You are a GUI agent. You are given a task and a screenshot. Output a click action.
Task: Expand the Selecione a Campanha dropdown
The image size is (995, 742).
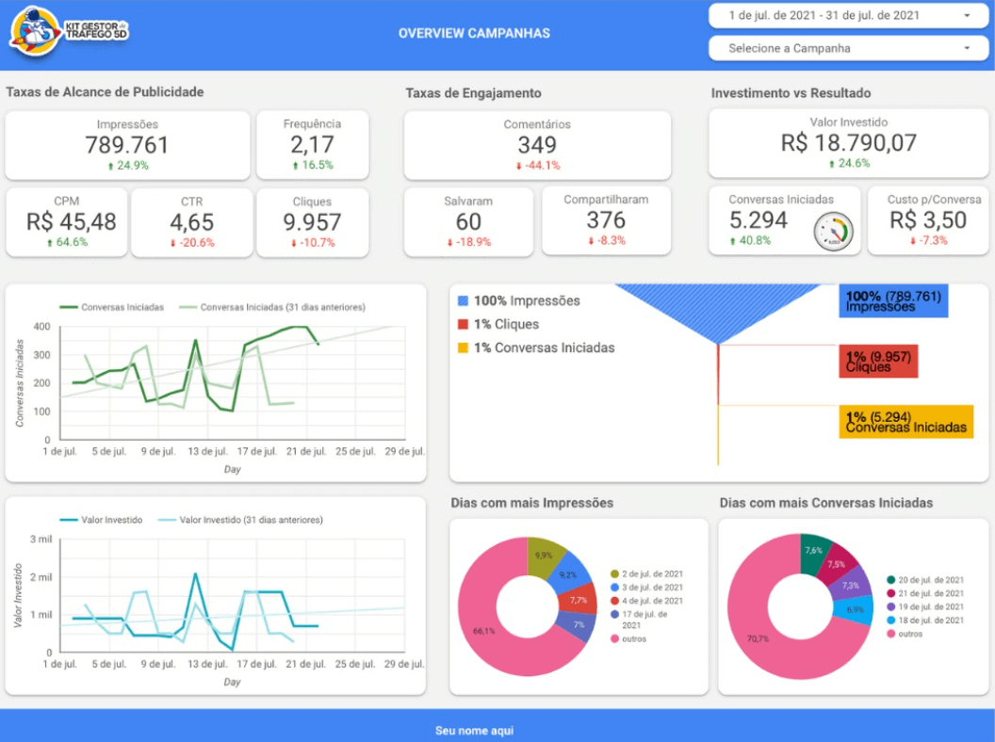pyautogui.click(x=849, y=48)
